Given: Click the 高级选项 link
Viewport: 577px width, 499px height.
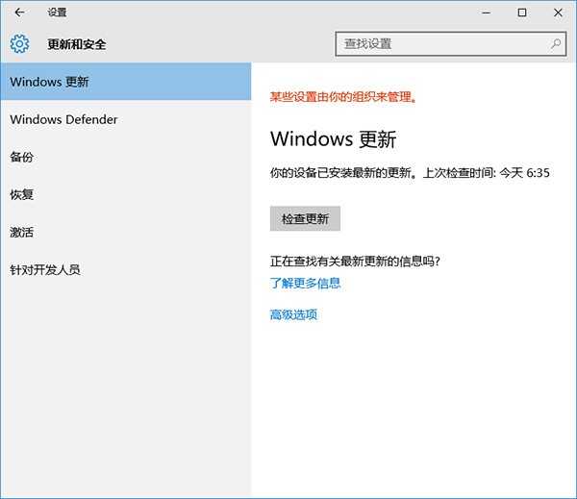Looking at the screenshot, I should point(293,314).
